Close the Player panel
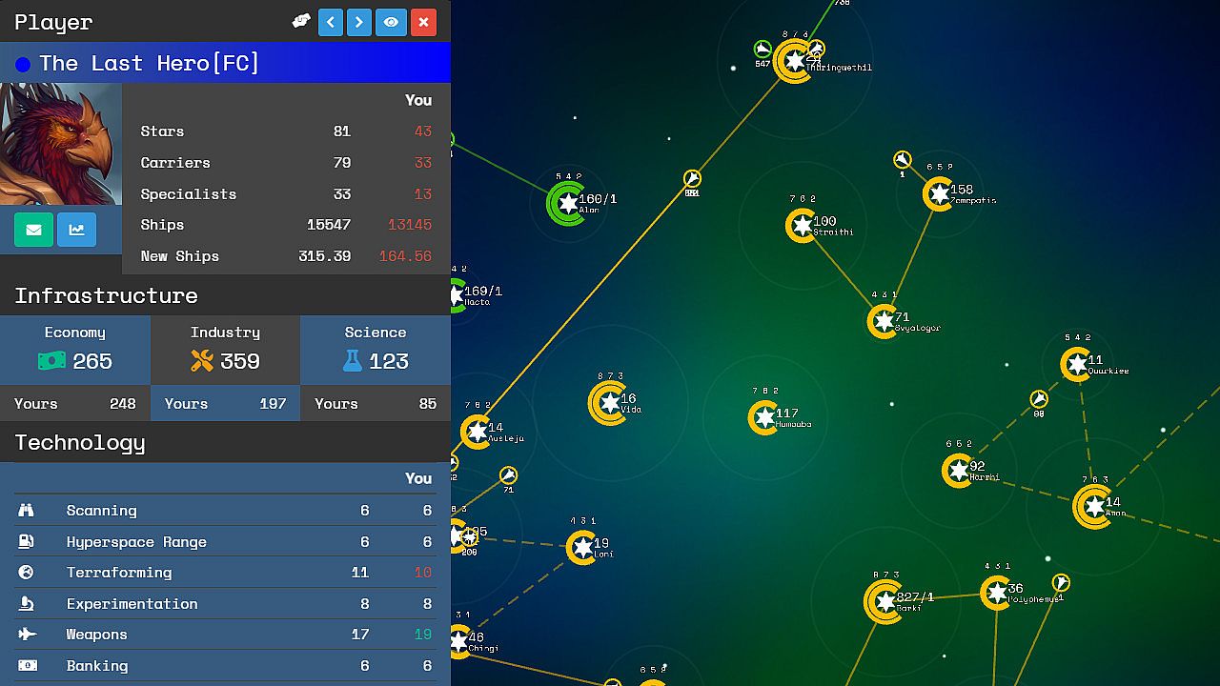This screenshot has width=1220, height=686. tap(424, 22)
